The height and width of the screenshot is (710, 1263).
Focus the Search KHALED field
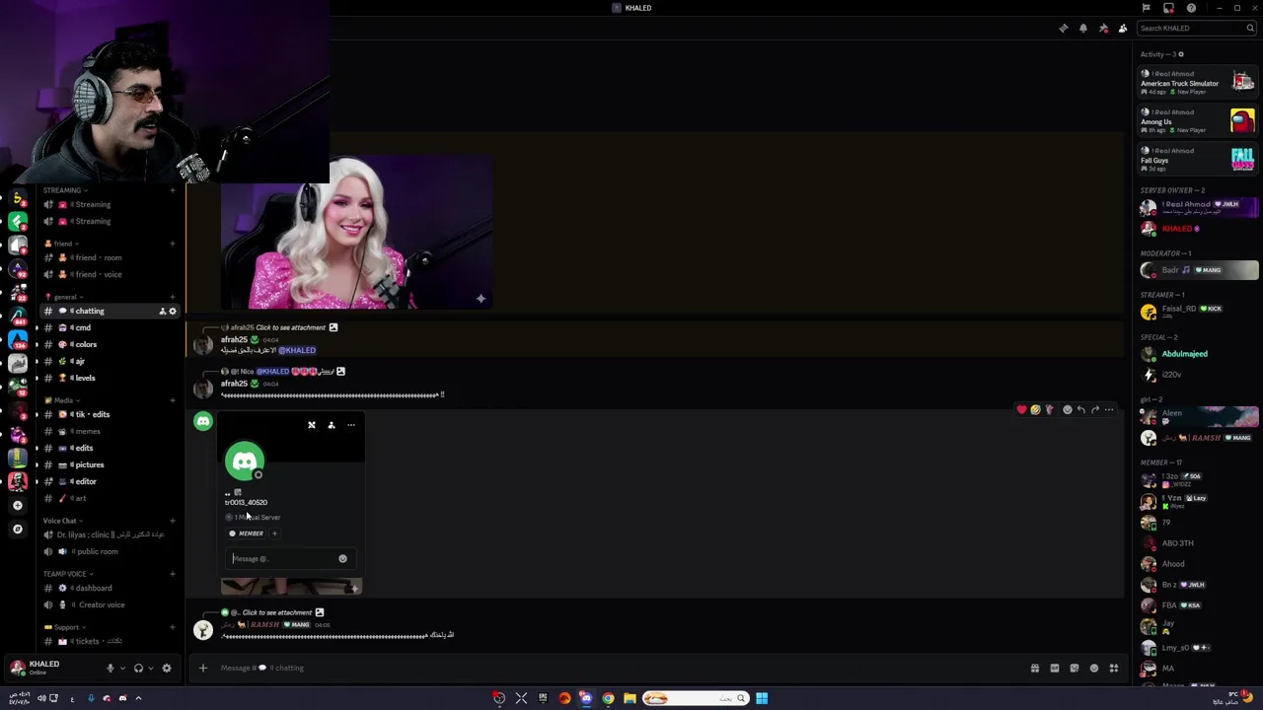[x=1196, y=28]
